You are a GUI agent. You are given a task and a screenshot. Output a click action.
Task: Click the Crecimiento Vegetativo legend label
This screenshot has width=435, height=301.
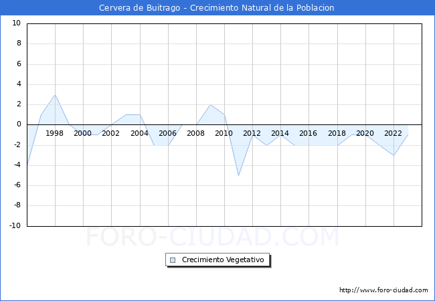point(223,260)
